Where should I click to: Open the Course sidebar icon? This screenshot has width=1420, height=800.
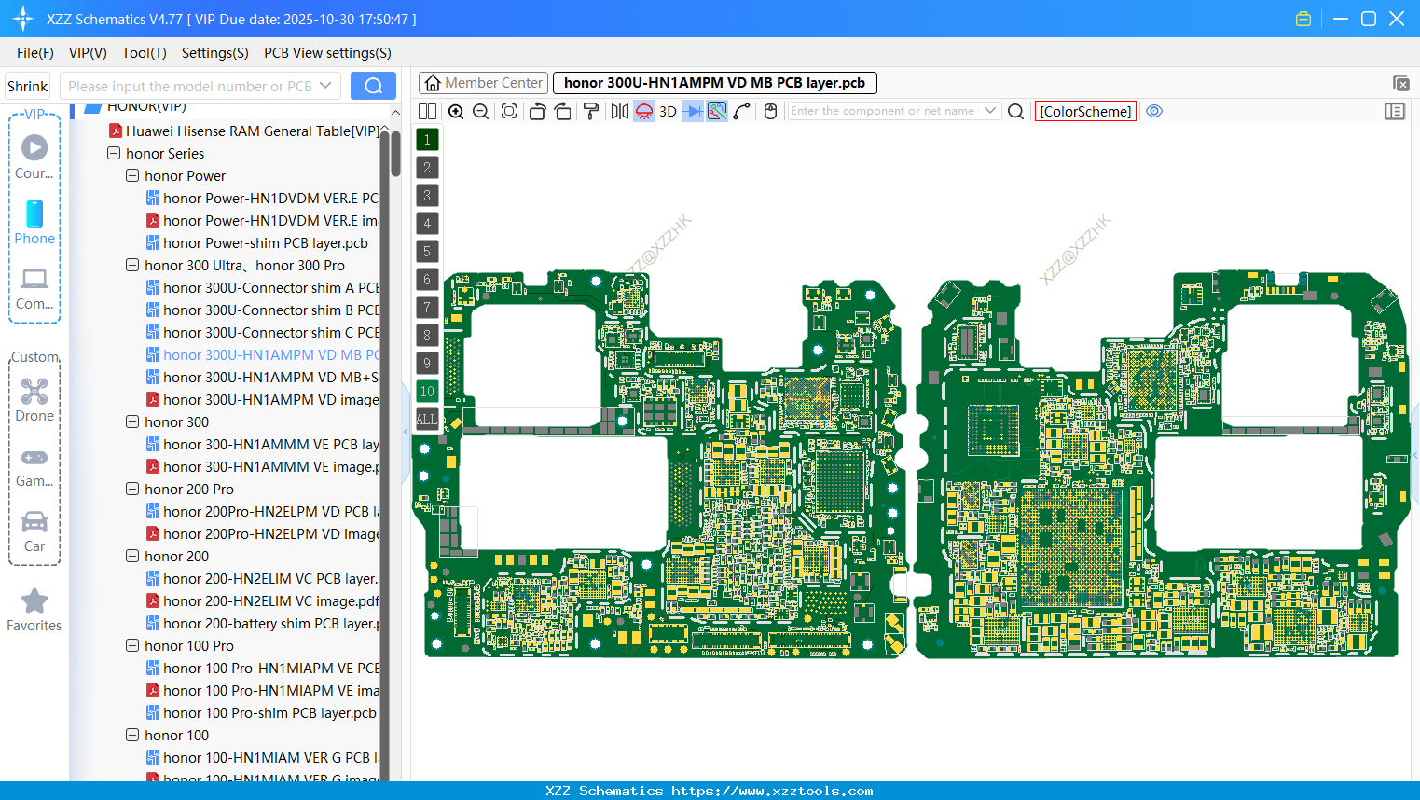(x=34, y=157)
